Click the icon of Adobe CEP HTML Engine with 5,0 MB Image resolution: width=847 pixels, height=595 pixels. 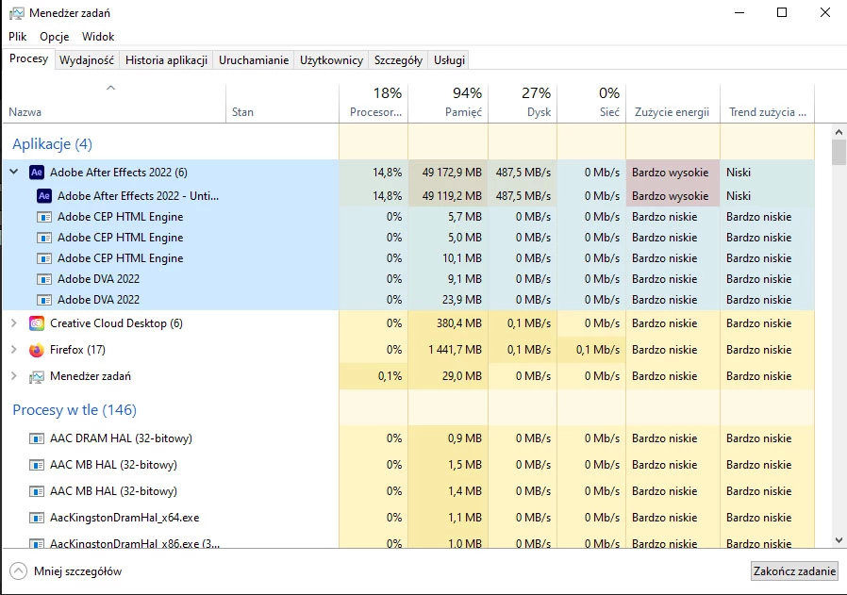point(43,238)
